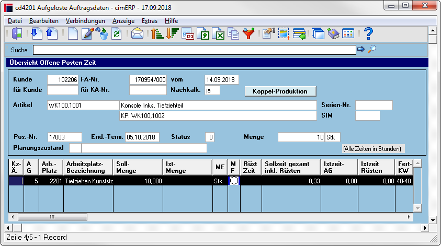
Task: Click the Excel export icon
Action: pyautogui.click(x=218, y=34)
